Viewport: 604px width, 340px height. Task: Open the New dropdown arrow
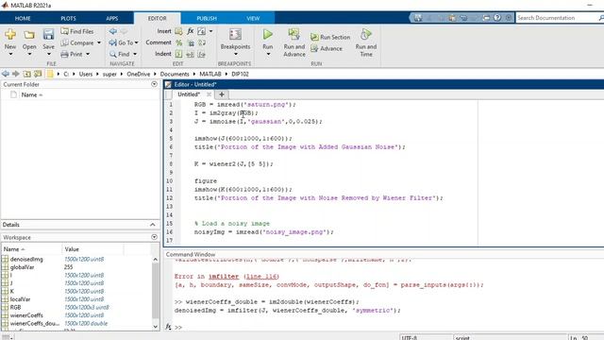tap(10, 55)
